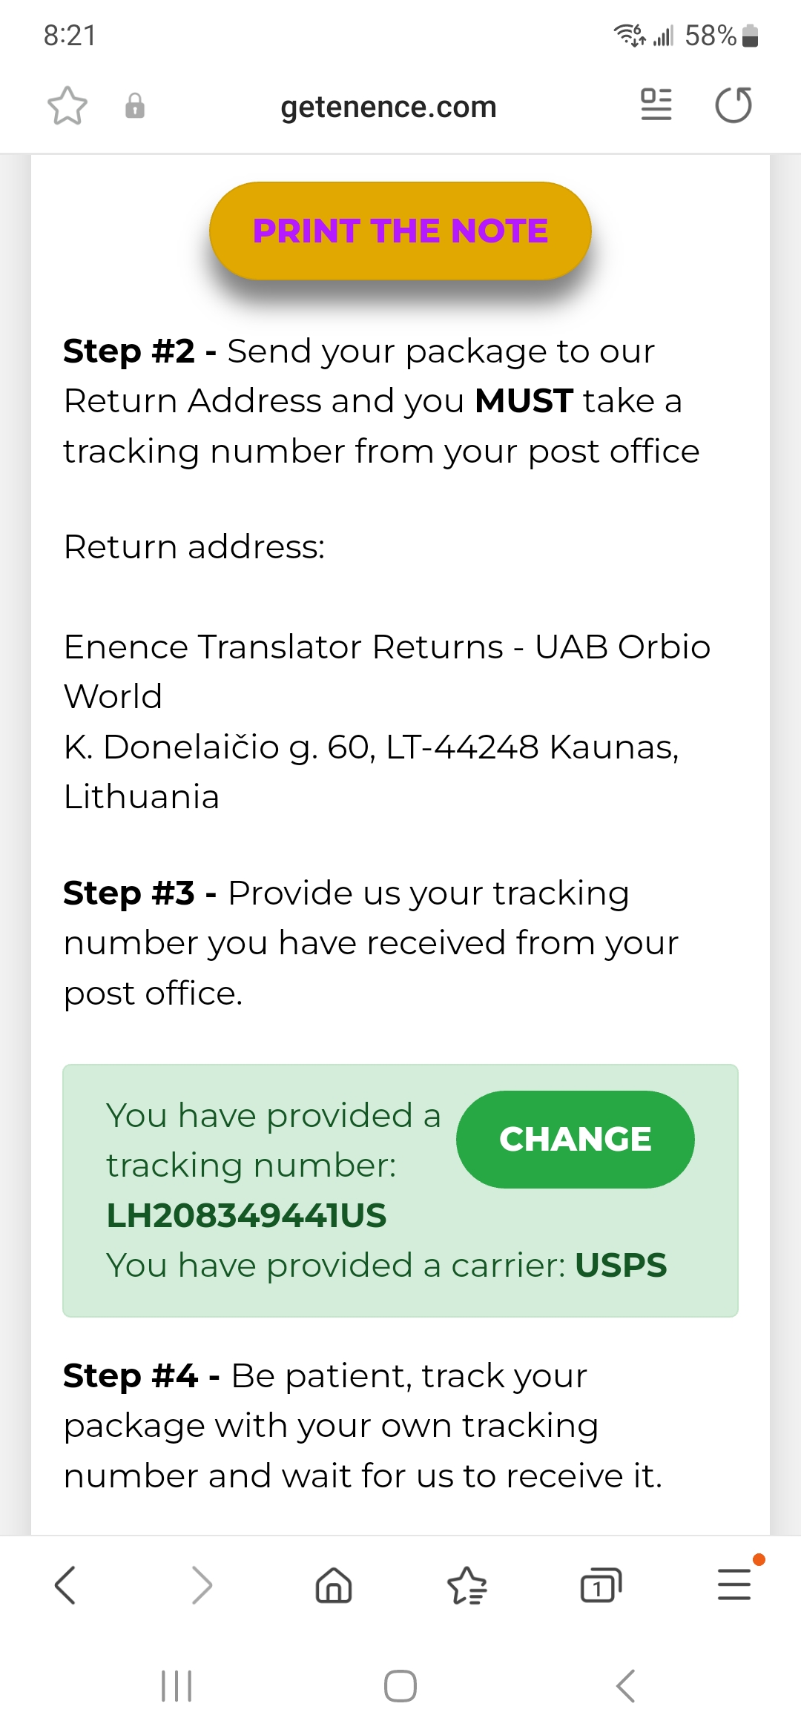Image resolution: width=801 pixels, height=1735 pixels.
Task: Tap the green CHANGE button
Action: click(x=575, y=1139)
